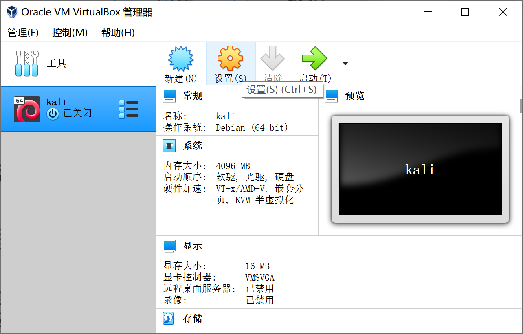Click the VMSVGA controller value
Viewport: 523px width, 334px height.
tap(260, 278)
